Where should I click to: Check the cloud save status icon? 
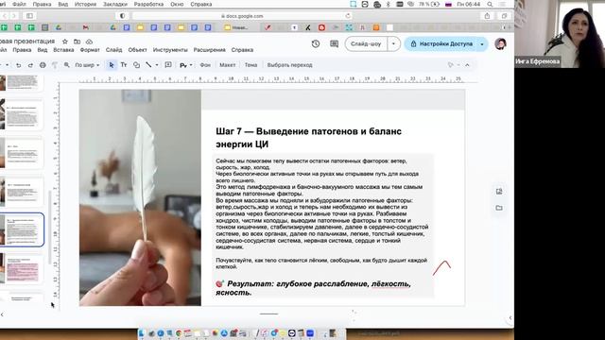click(89, 42)
